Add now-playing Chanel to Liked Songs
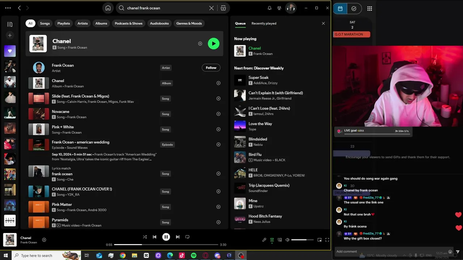Viewport: 463px width, 260px height. click(x=44, y=240)
